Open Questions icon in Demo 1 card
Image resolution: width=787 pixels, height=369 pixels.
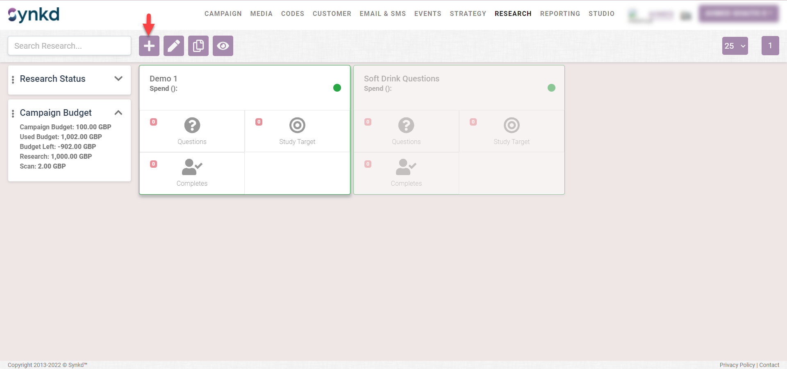pos(192,126)
